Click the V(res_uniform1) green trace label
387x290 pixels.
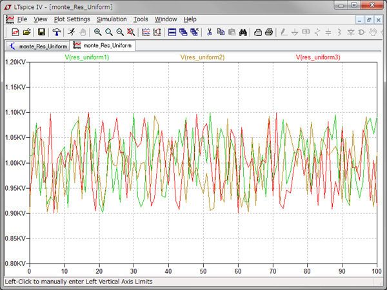pyautogui.click(x=87, y=57)
